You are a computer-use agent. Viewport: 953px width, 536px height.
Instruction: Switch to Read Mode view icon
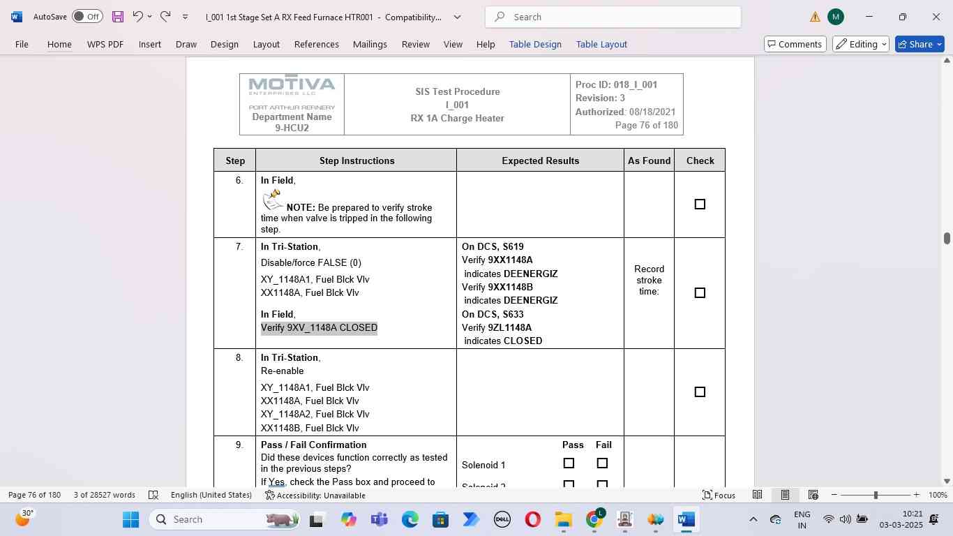tap(757, 495)
